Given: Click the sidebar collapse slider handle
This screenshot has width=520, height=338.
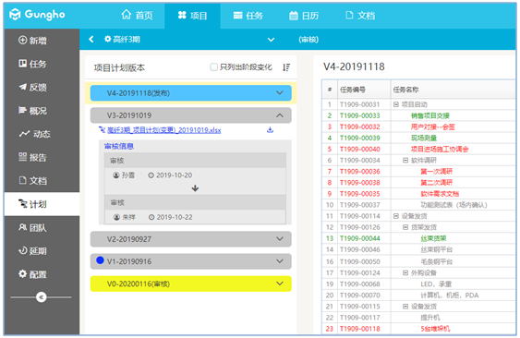Looking at the screenshot, I should 42,296.
